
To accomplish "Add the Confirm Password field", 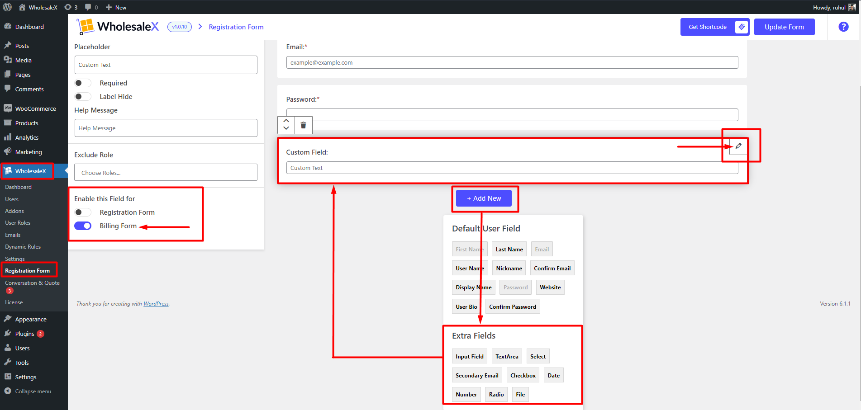I will click(x=513, y=306).
